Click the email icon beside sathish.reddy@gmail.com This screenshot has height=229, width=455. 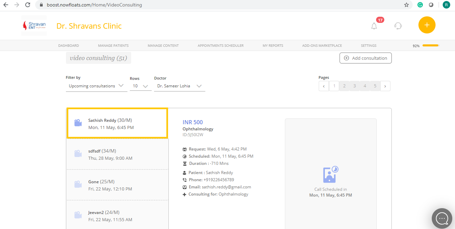(184, 187)
